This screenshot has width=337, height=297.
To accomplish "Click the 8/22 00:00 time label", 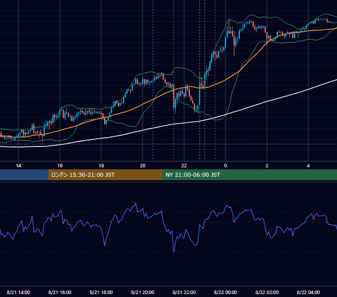I will [x=225, y=292].
